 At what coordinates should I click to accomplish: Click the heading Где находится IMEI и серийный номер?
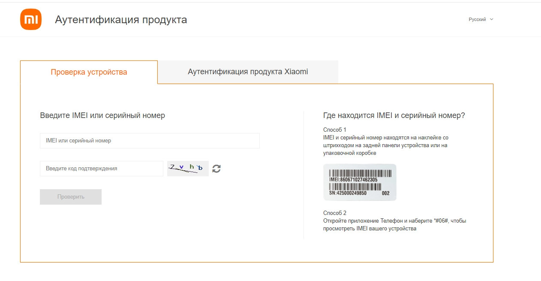point(394,115)
